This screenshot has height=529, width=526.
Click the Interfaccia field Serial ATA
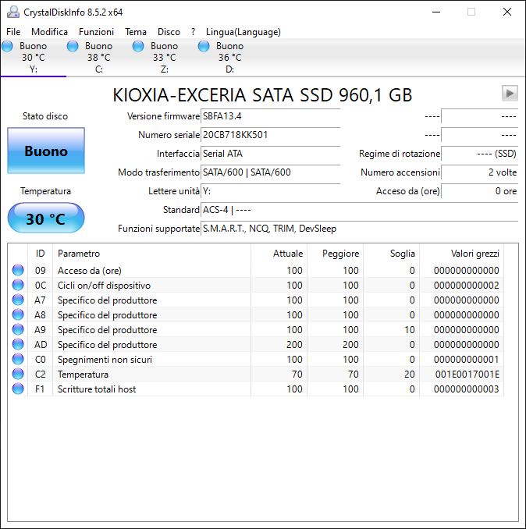270,154
